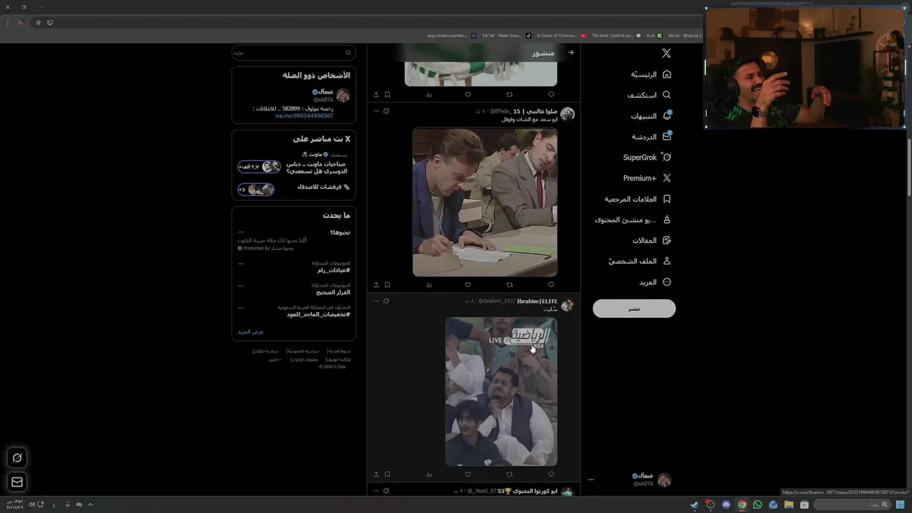Screen dimensions: 912x513
Task: Open Grok icon on @8Fede_ post
Action: pos(386,111)
